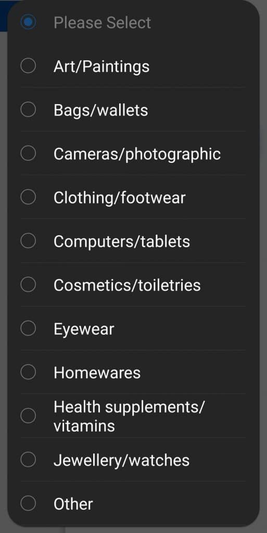Screen dimensions: 267x533
Task: Choose the Other text label
Action: point(73,504)
